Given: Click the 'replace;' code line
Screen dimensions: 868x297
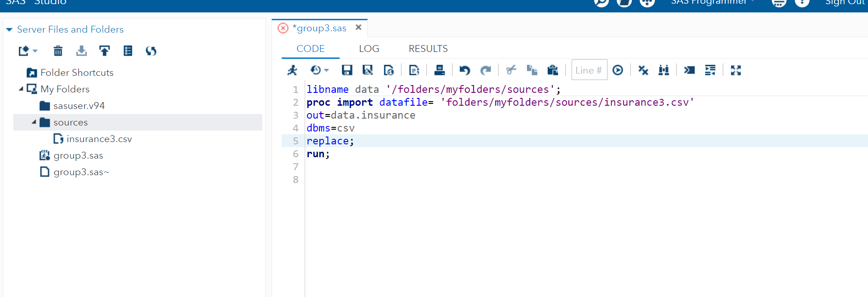Looking at the screenshot, I should pyautogui.click(x=330, y=141).
